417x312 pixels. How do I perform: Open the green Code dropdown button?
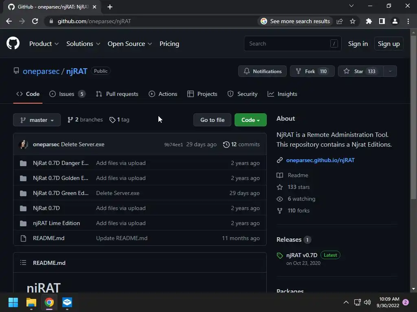[x=250, y=120]
